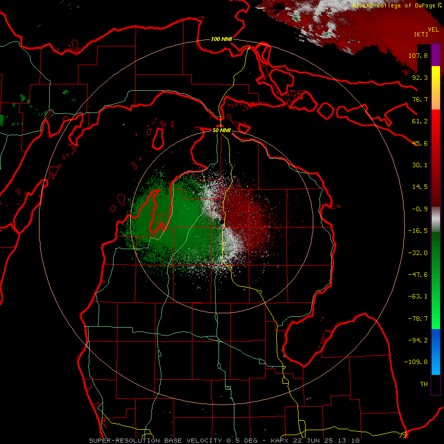Click the 50 NMI range ring label
The height and width of the screenshot is (444, 444).
pyautogui.click(x=222, y=130)
